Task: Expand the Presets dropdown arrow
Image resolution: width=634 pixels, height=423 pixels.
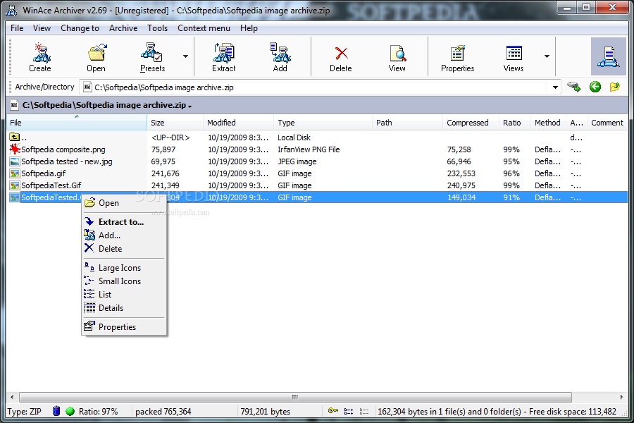Action: coord(185,56)
